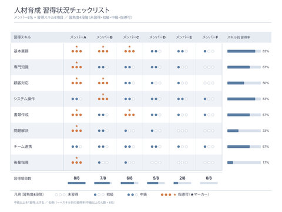Click Member C's rating dots for 問題解決
Image resolution: width=282 pixels, height=212 pixels.
tap(129, 131)
